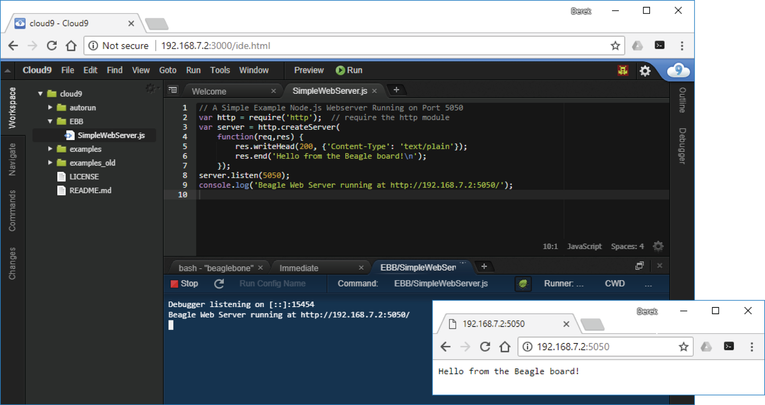Click the restart arrow next to Stop

(219, 284)
